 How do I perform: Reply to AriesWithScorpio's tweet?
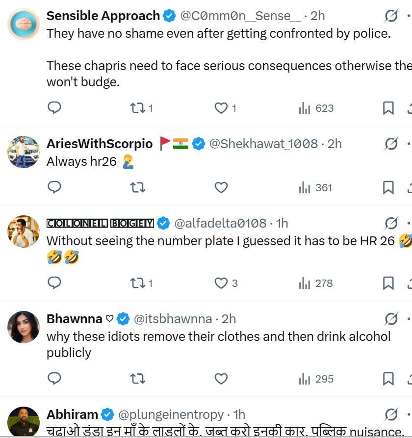tap(54, 187)
